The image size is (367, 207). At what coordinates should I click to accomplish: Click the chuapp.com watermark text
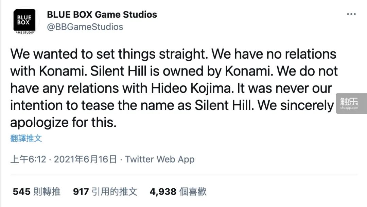tap(348, 108)
